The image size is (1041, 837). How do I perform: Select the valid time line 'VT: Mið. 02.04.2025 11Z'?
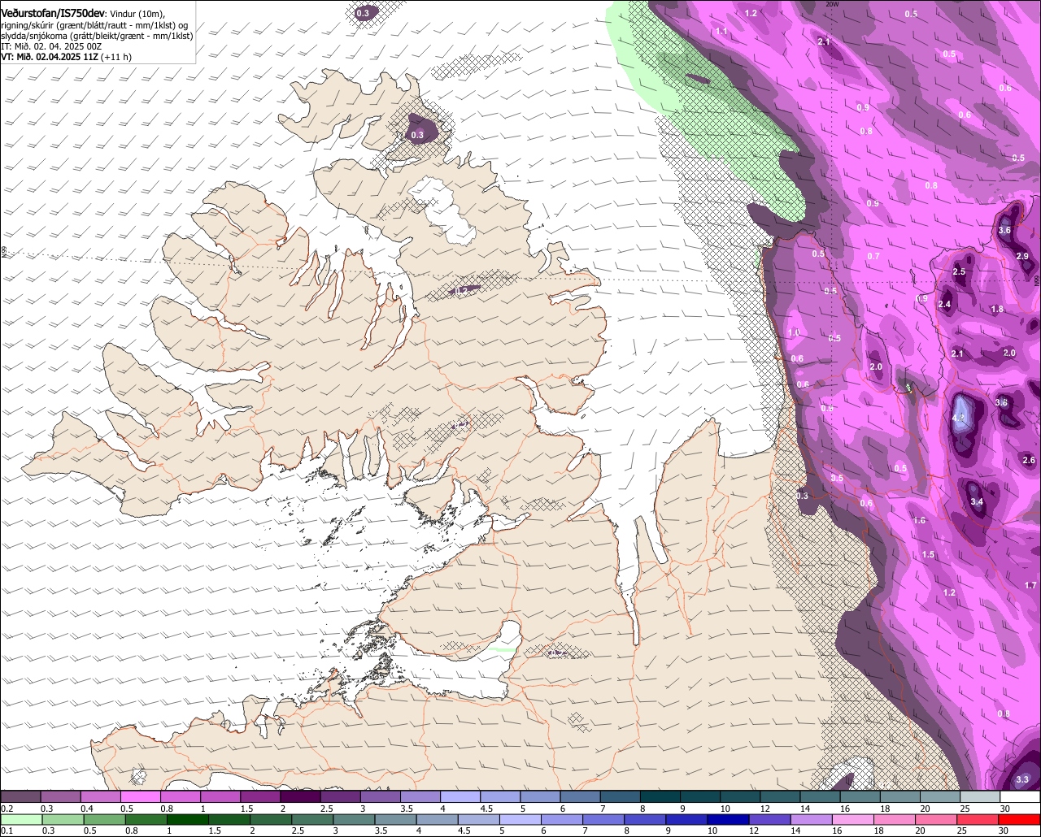[49, 57]
